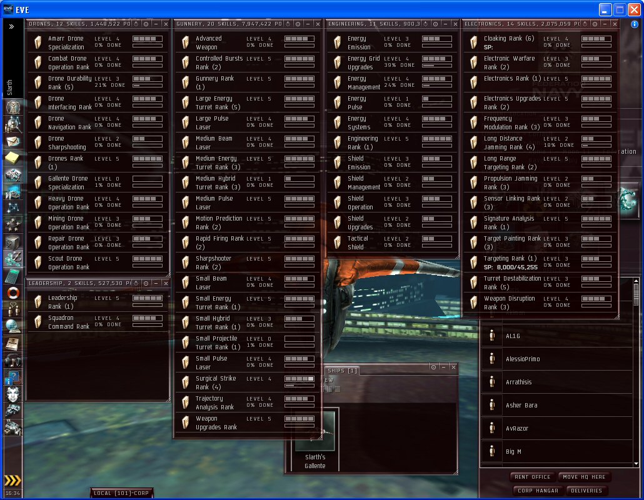Collapse the Electronics window with its minimize dash
The image size is (644, 500).
pos(605,24)
